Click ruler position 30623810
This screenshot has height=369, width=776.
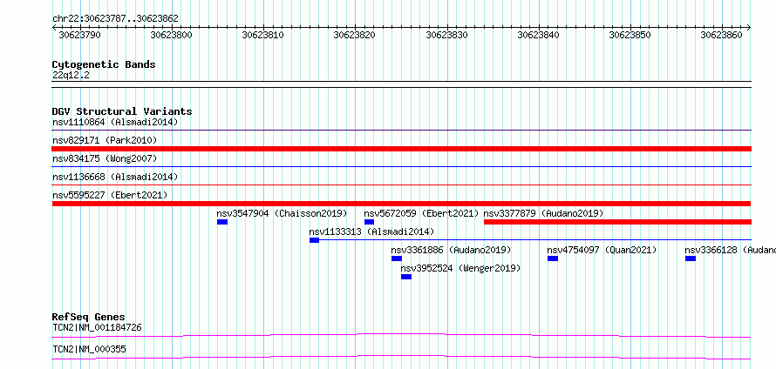264,35
